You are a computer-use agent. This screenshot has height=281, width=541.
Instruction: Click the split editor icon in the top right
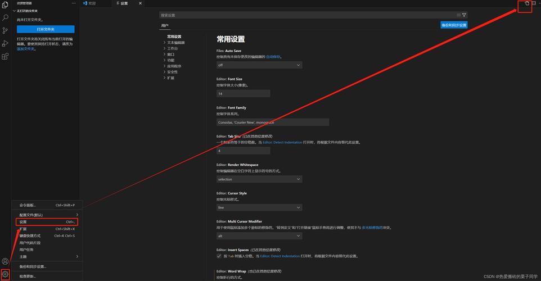[534, 3]
